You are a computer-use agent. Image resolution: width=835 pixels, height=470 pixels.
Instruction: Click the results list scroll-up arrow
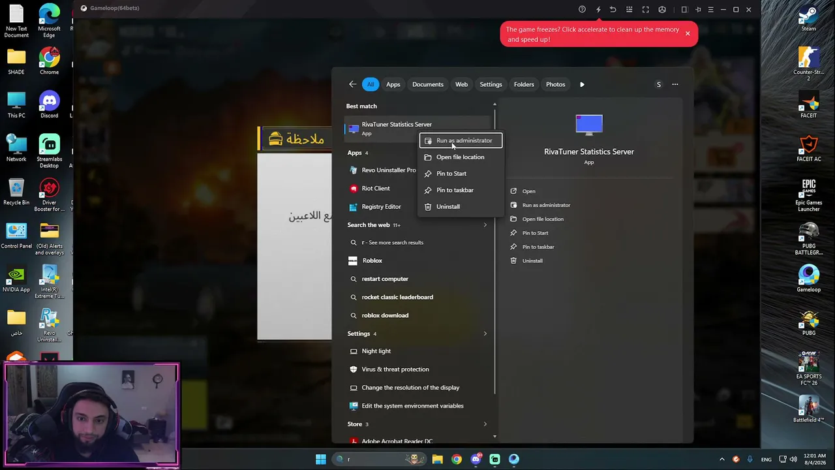[x=494, y=104]
